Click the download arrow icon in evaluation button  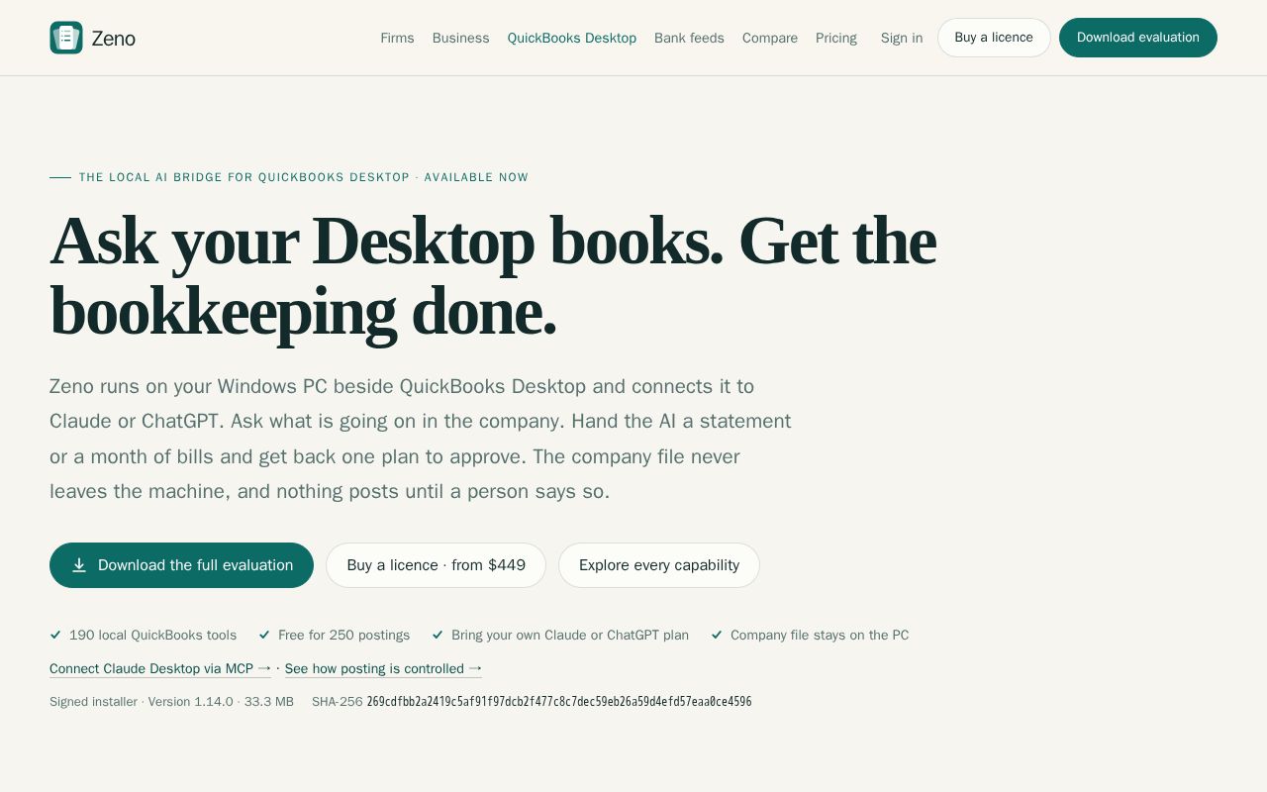point(79,565)
